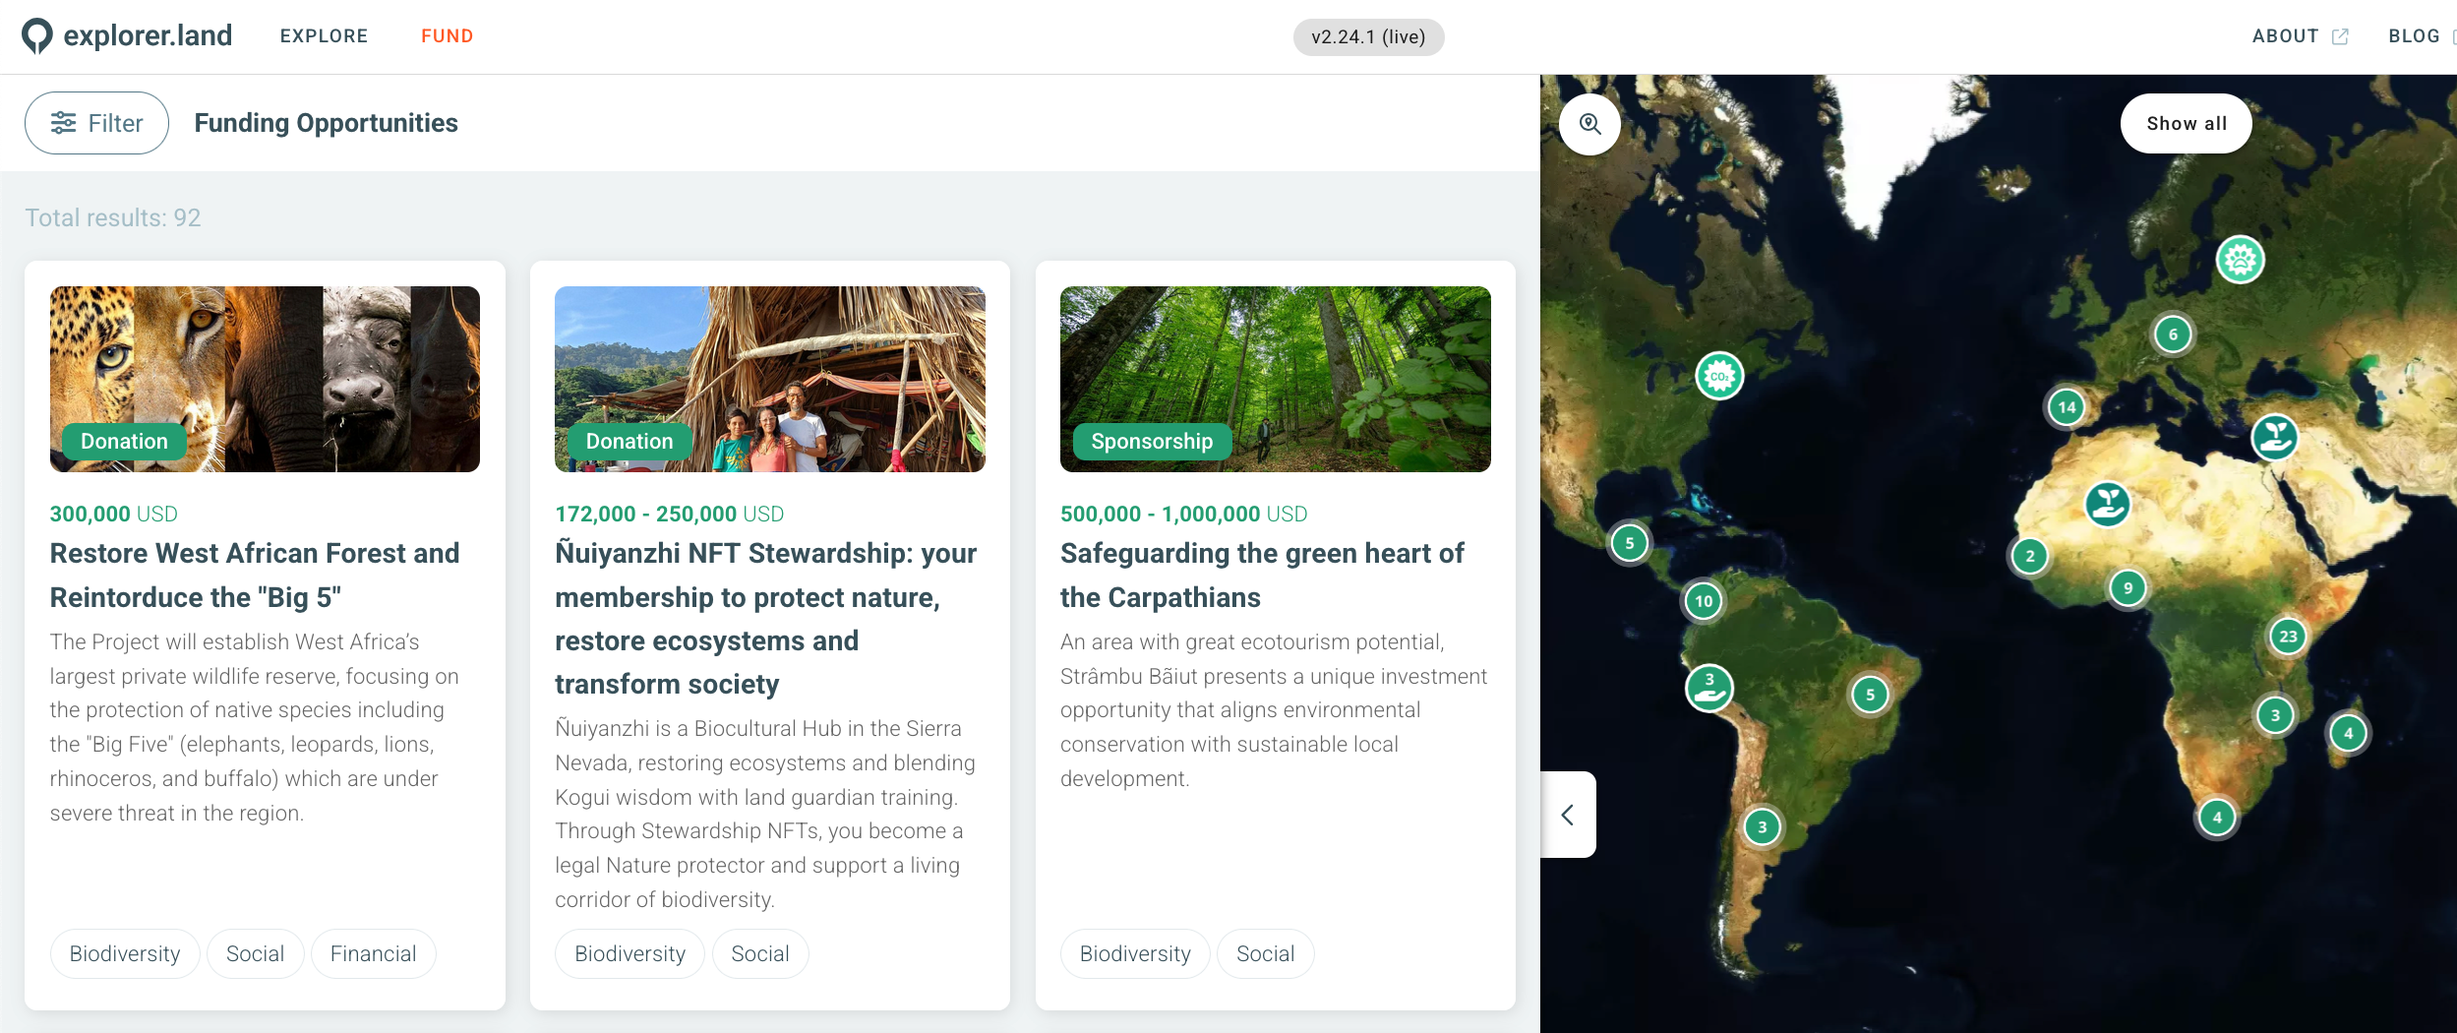Open the ABOUT external link
Image resolution: width=2457 pixels, height=1033 pixels.
click(2300, 36)
